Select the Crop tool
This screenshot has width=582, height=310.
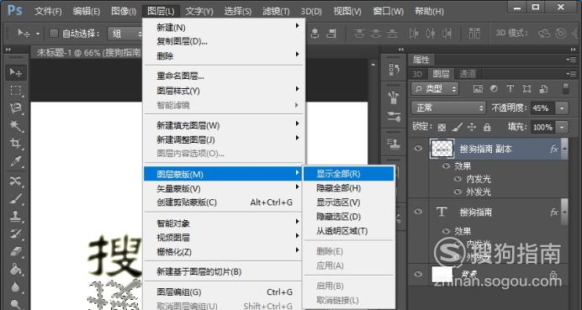tap(15, 144)
